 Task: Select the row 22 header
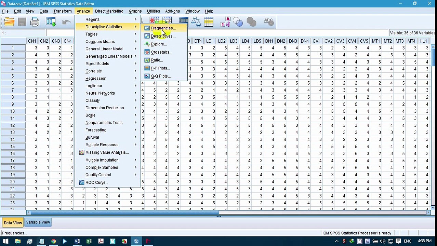click(13, 196)
